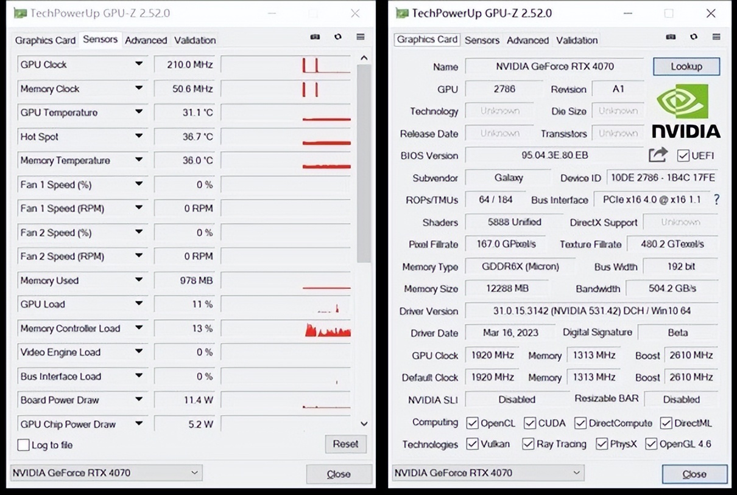The height and width of the screenshot is (495, 737).
Task: Toggle the Ray Tracing checkbox
Action: coord(528,445)
